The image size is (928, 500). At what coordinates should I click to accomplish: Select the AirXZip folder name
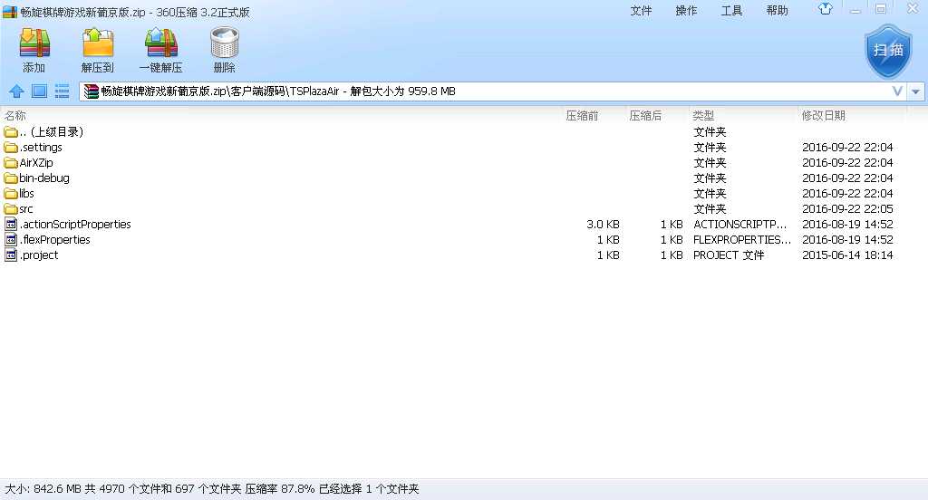point(36,163)
